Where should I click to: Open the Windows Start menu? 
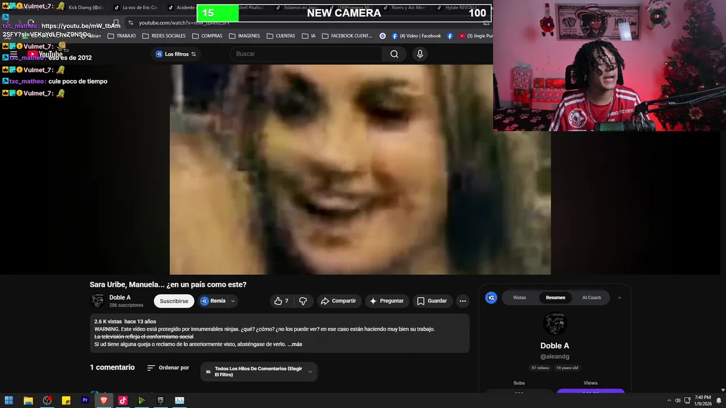[x=9, y=400]
